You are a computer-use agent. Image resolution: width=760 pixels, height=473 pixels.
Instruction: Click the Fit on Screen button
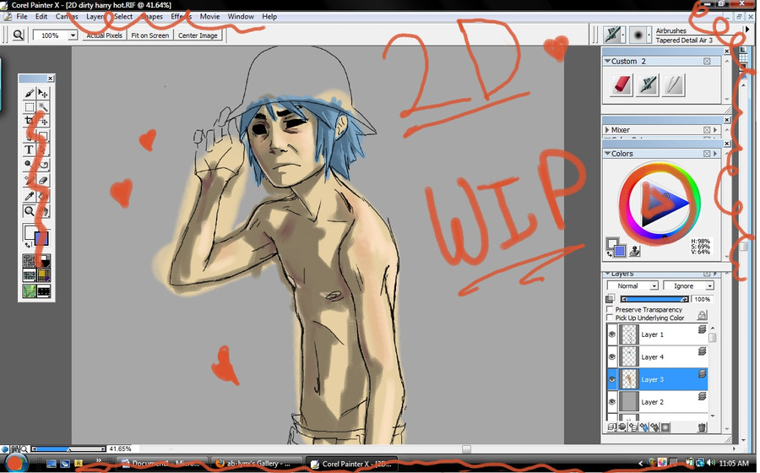point(149,35)
